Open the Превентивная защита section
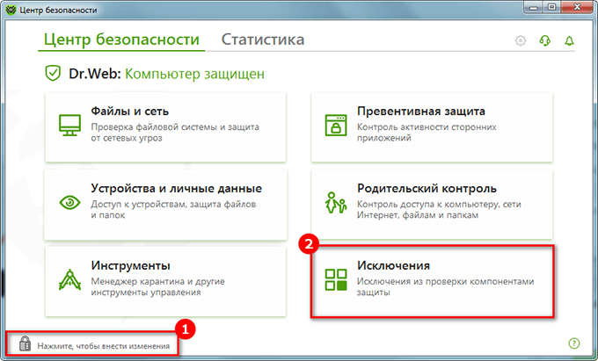 coord(432,127)
